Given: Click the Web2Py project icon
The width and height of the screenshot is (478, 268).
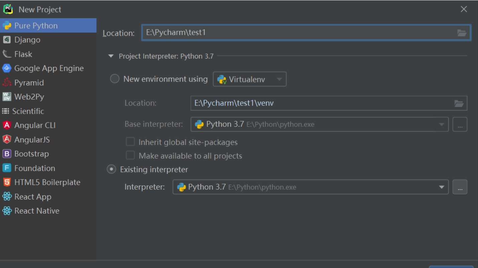Looking at the screenshot, I should (7, 97).
